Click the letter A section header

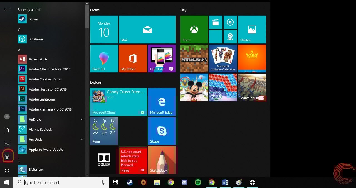[x=19, y=50]
